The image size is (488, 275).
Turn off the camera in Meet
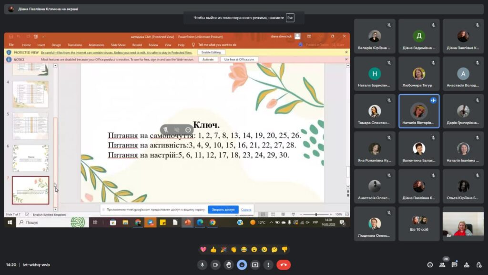215,264
